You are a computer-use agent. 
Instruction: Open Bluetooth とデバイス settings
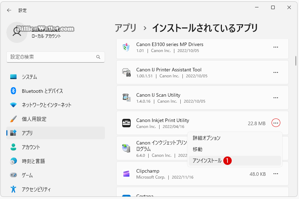pos(56,91)
